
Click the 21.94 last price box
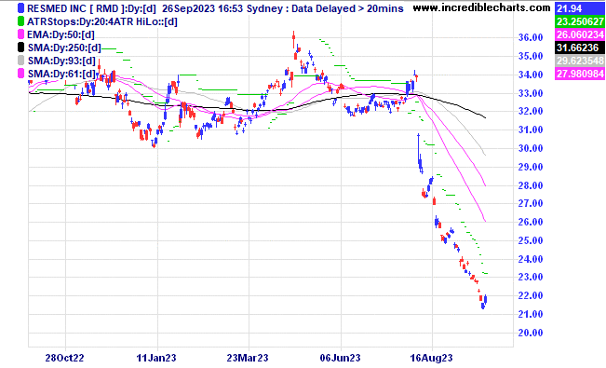[579, 8]
